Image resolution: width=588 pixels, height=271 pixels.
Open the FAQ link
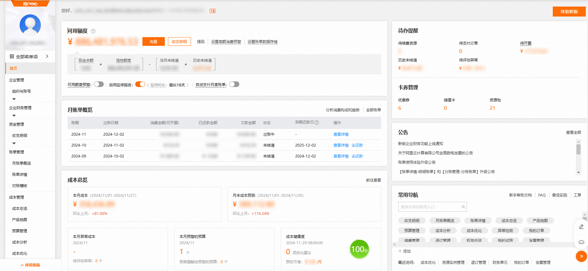tap(542, 195)
